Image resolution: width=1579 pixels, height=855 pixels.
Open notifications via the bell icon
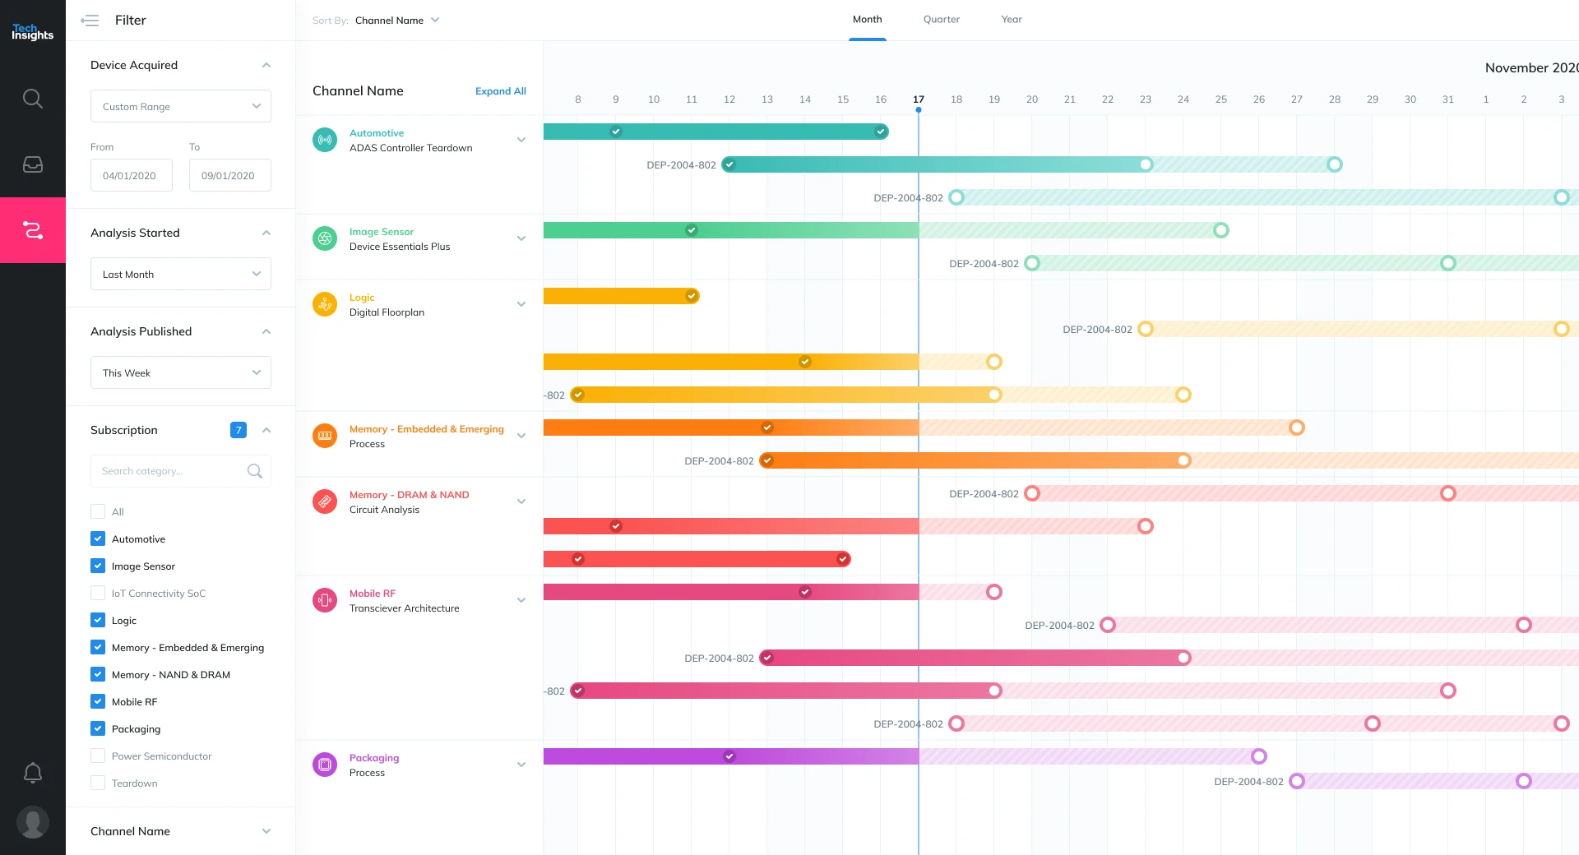33,773
